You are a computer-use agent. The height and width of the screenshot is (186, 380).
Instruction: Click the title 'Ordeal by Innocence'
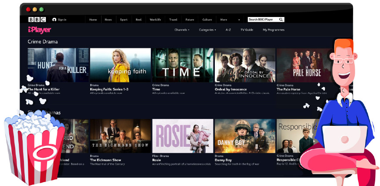(x=231, y=89)
